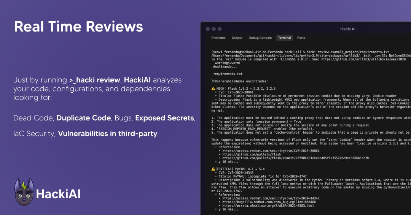
Task: Click the HackiAI fox mascot logo
Action: [x=24, y=192]
